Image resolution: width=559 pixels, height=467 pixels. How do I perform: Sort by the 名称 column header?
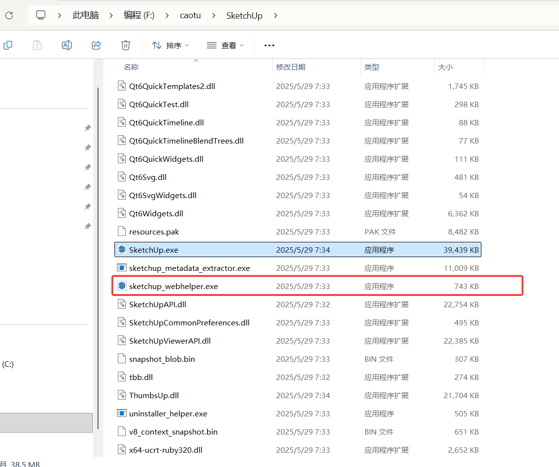[x=131, y=67]
